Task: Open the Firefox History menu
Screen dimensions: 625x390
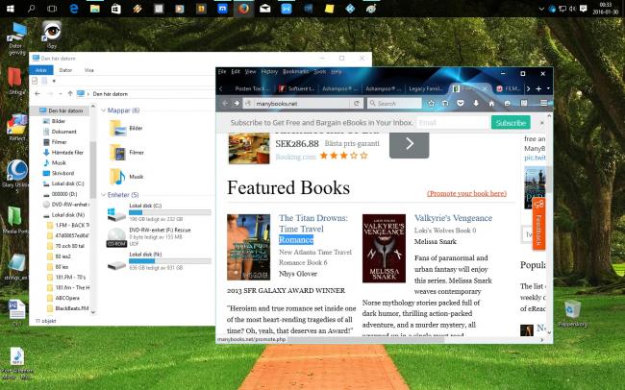Action: (269, 72)
